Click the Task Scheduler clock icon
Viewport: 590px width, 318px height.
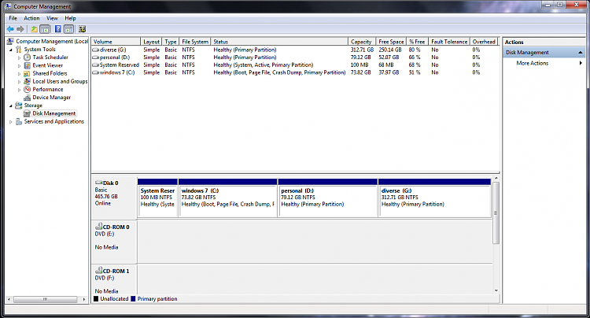[x=27, y=57]
